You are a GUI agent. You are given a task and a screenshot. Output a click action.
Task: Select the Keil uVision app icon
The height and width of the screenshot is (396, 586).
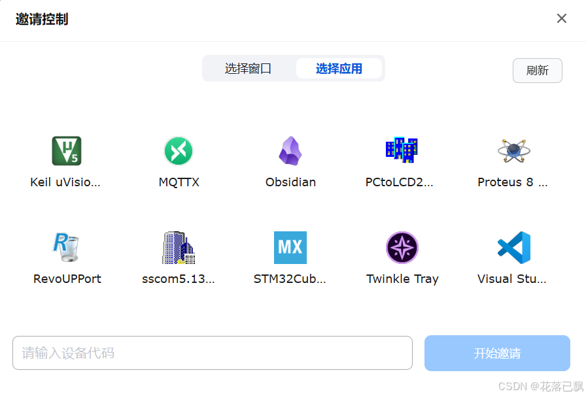67,151
